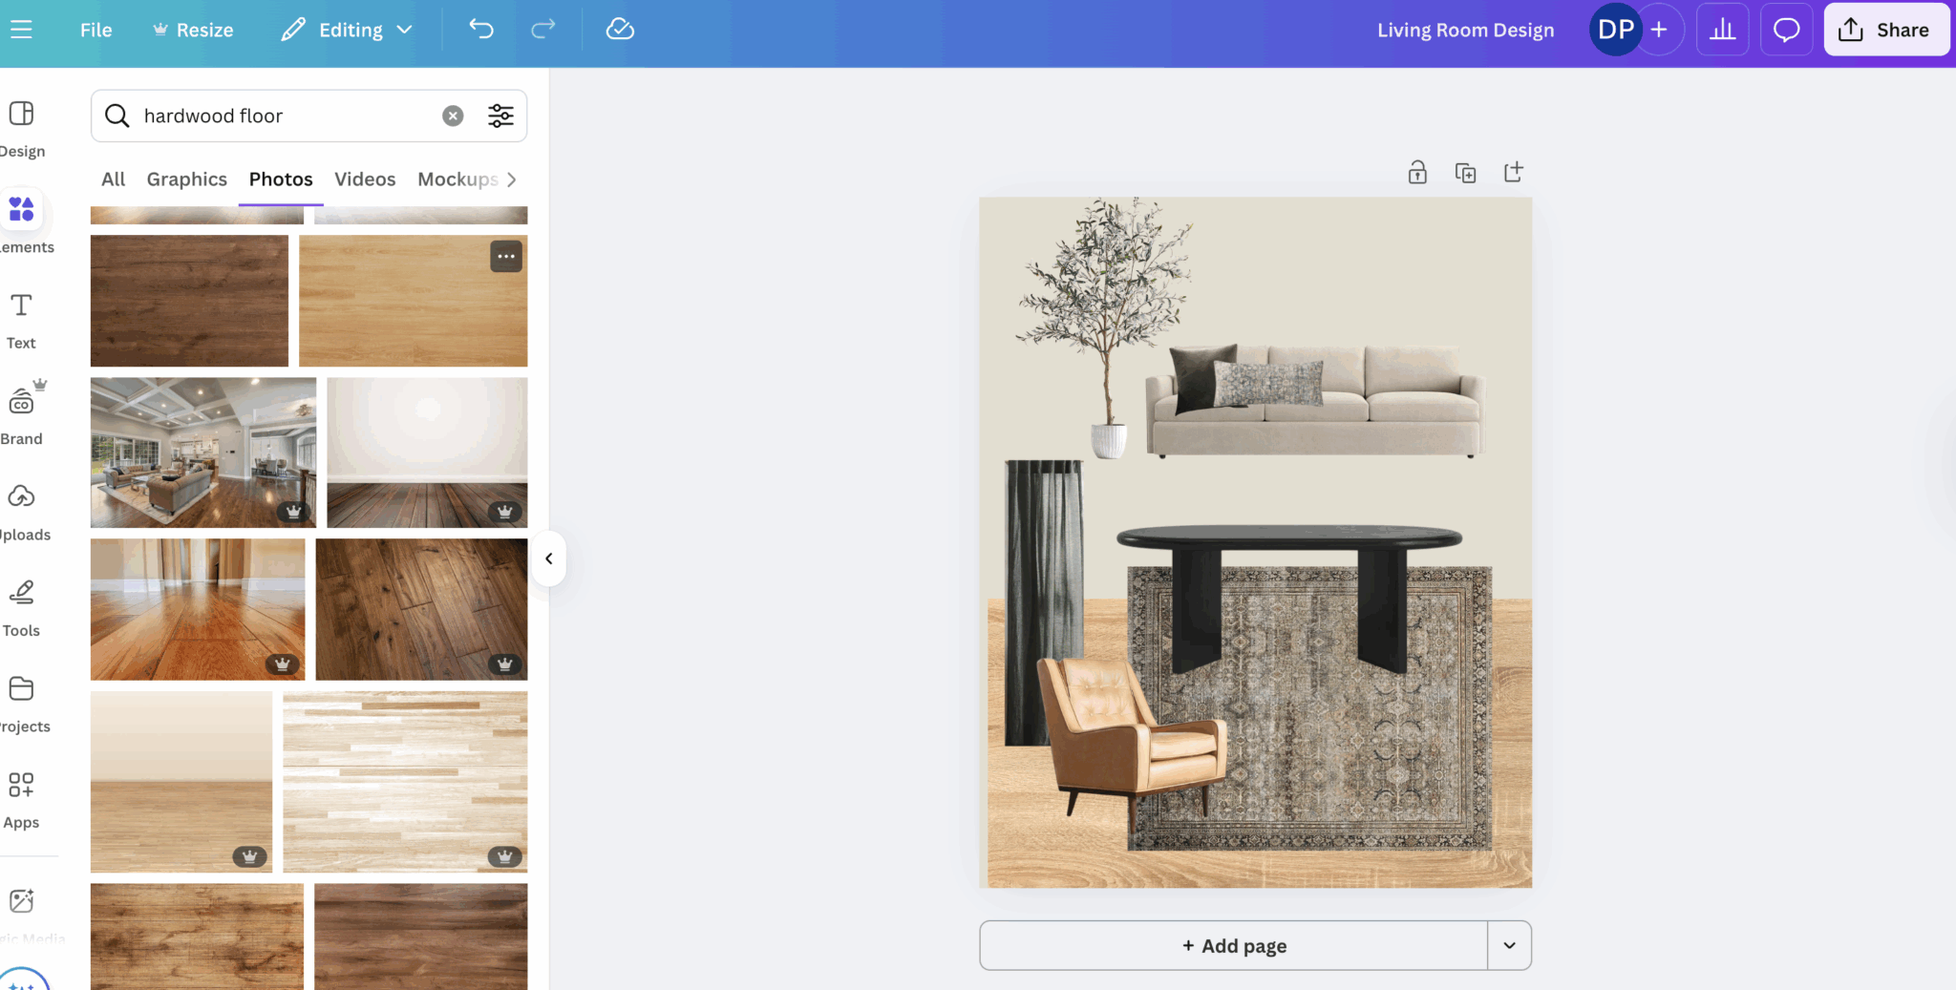Open the hamburger main menu
Screen dimensions: 1956x990
tap(21, 30)
